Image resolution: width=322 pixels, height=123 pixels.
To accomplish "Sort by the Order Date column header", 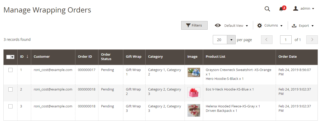I will pos(287,57).
